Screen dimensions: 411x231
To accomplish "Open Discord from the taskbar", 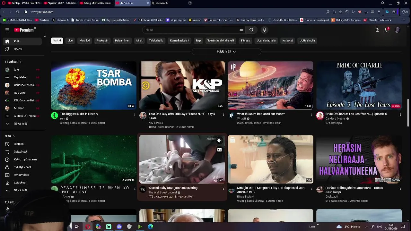I will (119, 227).
